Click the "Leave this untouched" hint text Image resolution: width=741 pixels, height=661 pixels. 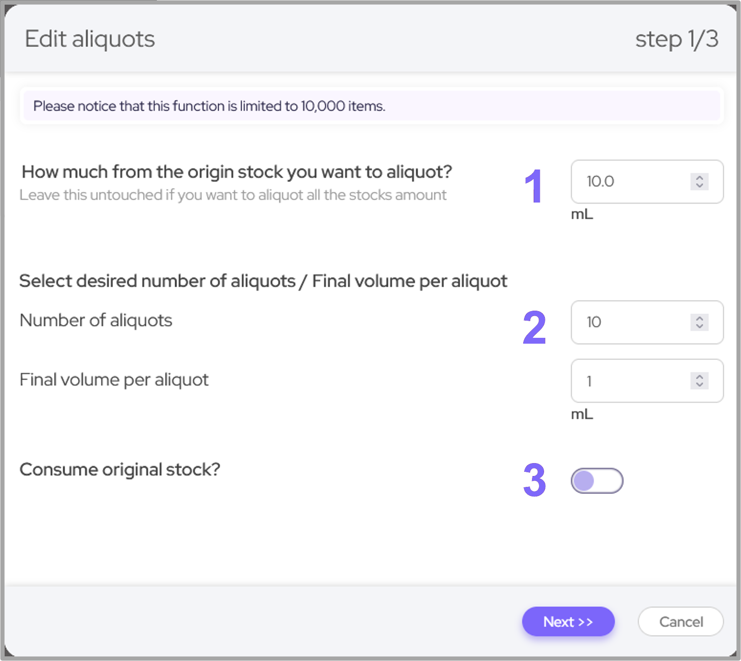click(x=233, y=195)
